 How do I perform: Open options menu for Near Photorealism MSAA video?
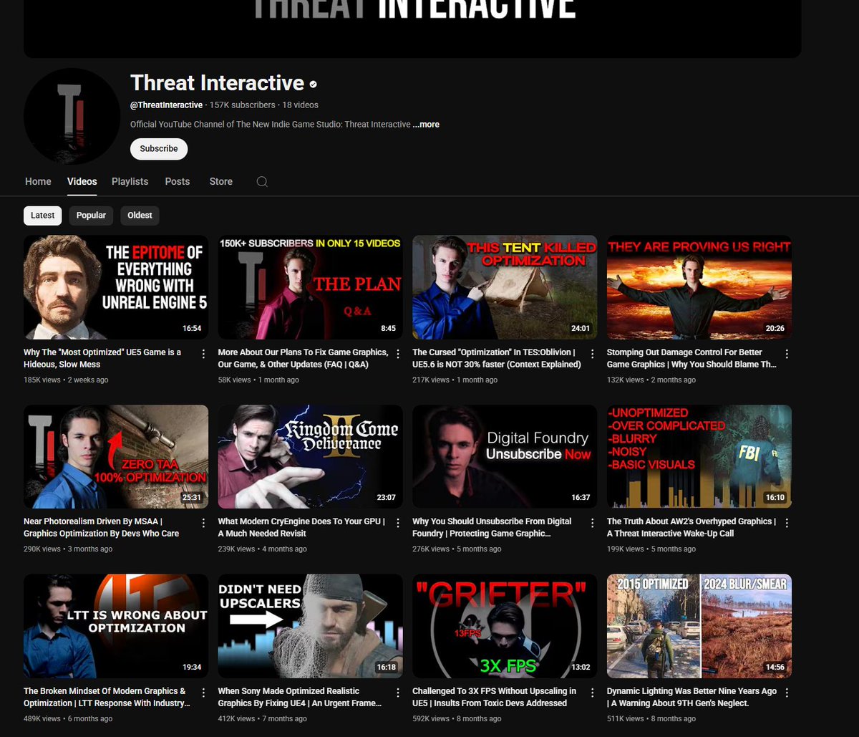tap(204, 523)
